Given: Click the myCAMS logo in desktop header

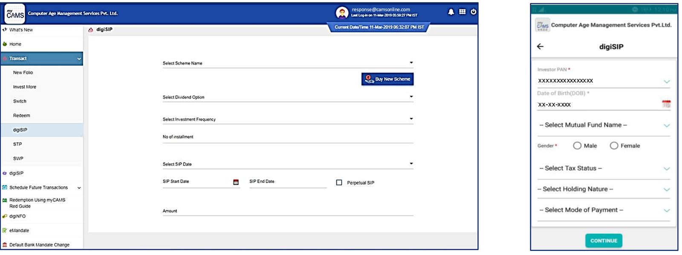Looking at the screenshot, I should 15,14.
